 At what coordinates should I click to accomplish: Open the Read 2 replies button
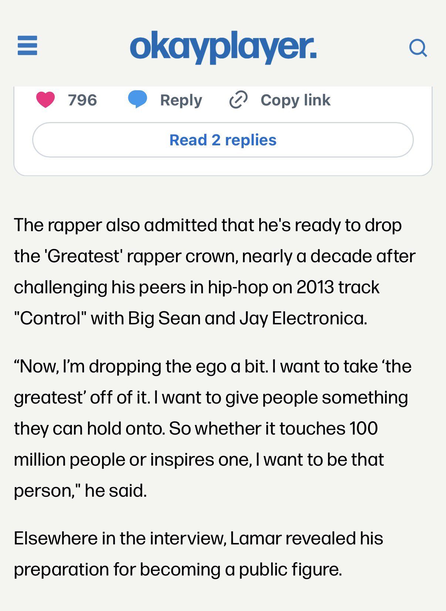point(223,140)
